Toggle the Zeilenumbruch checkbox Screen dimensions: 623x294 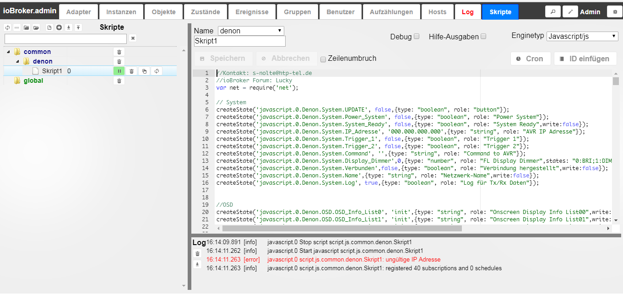pos(323,59)
